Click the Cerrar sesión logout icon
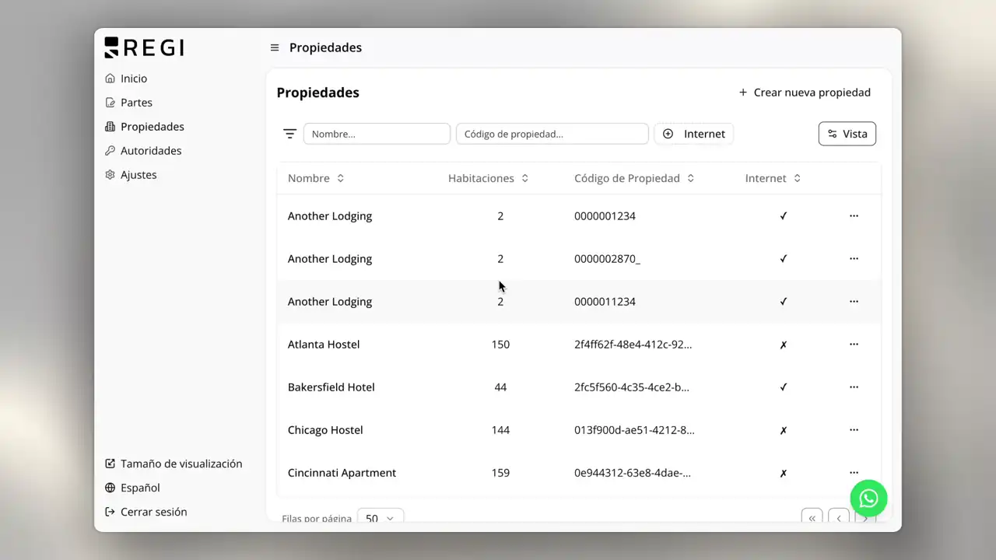Screen dimensions: 996x560 pyautogui.click(x=109, y=512)
